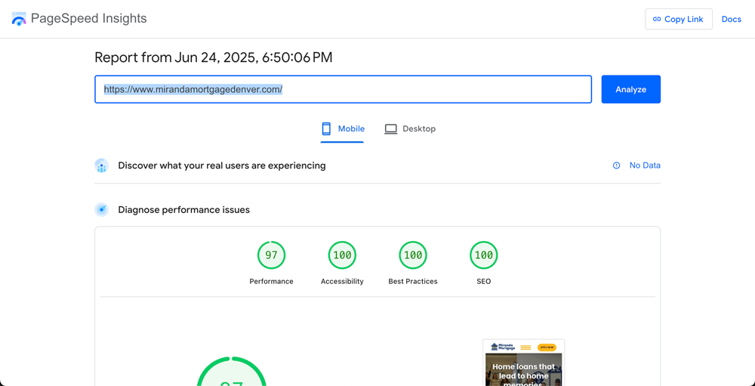This screenshot has height=386, width=755.
Task: Click the chain link icon in Copy Link
Action: pyautogui.click(x=657, y=20)
